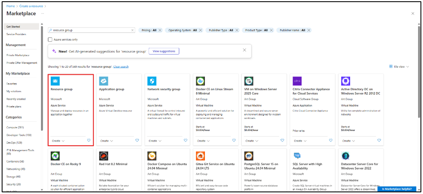Click the Gitea Git Service icon

200,156
